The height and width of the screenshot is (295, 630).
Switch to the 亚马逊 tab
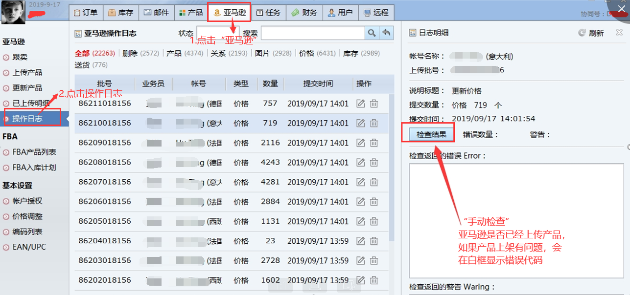tap(229, 13)
